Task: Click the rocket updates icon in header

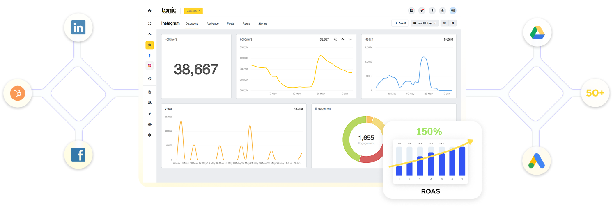Action: click(422, 11)
